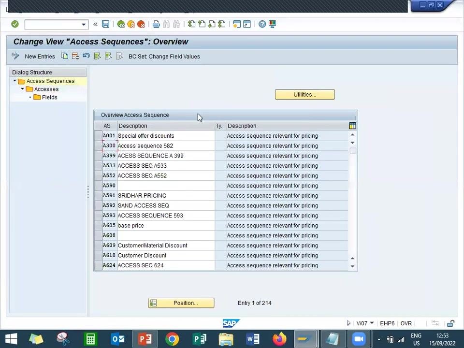This screenshot has height=348, width=464.
Task: Select row marker for A399
Action: click(98, 156)
